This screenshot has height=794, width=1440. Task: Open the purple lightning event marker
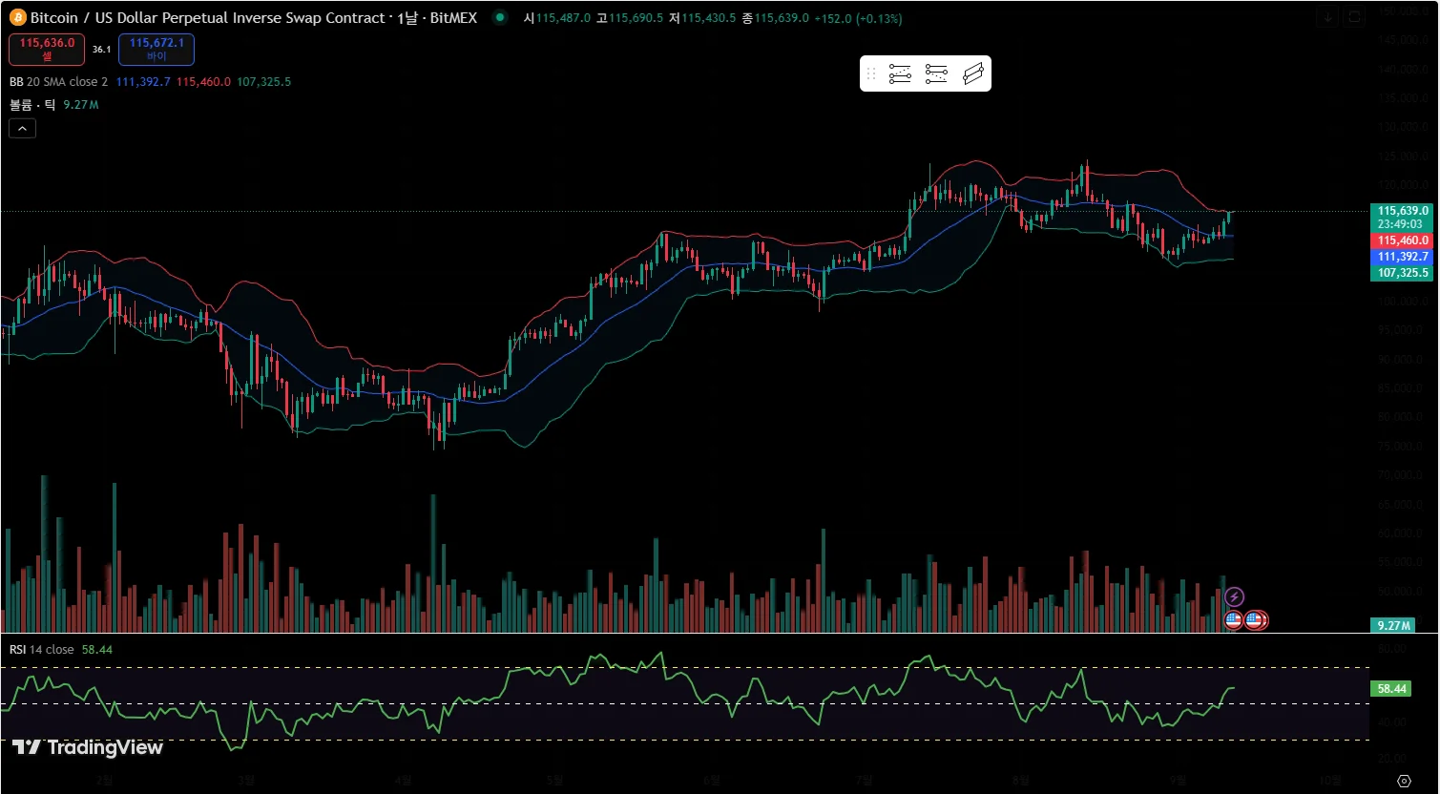[1234, 597]
